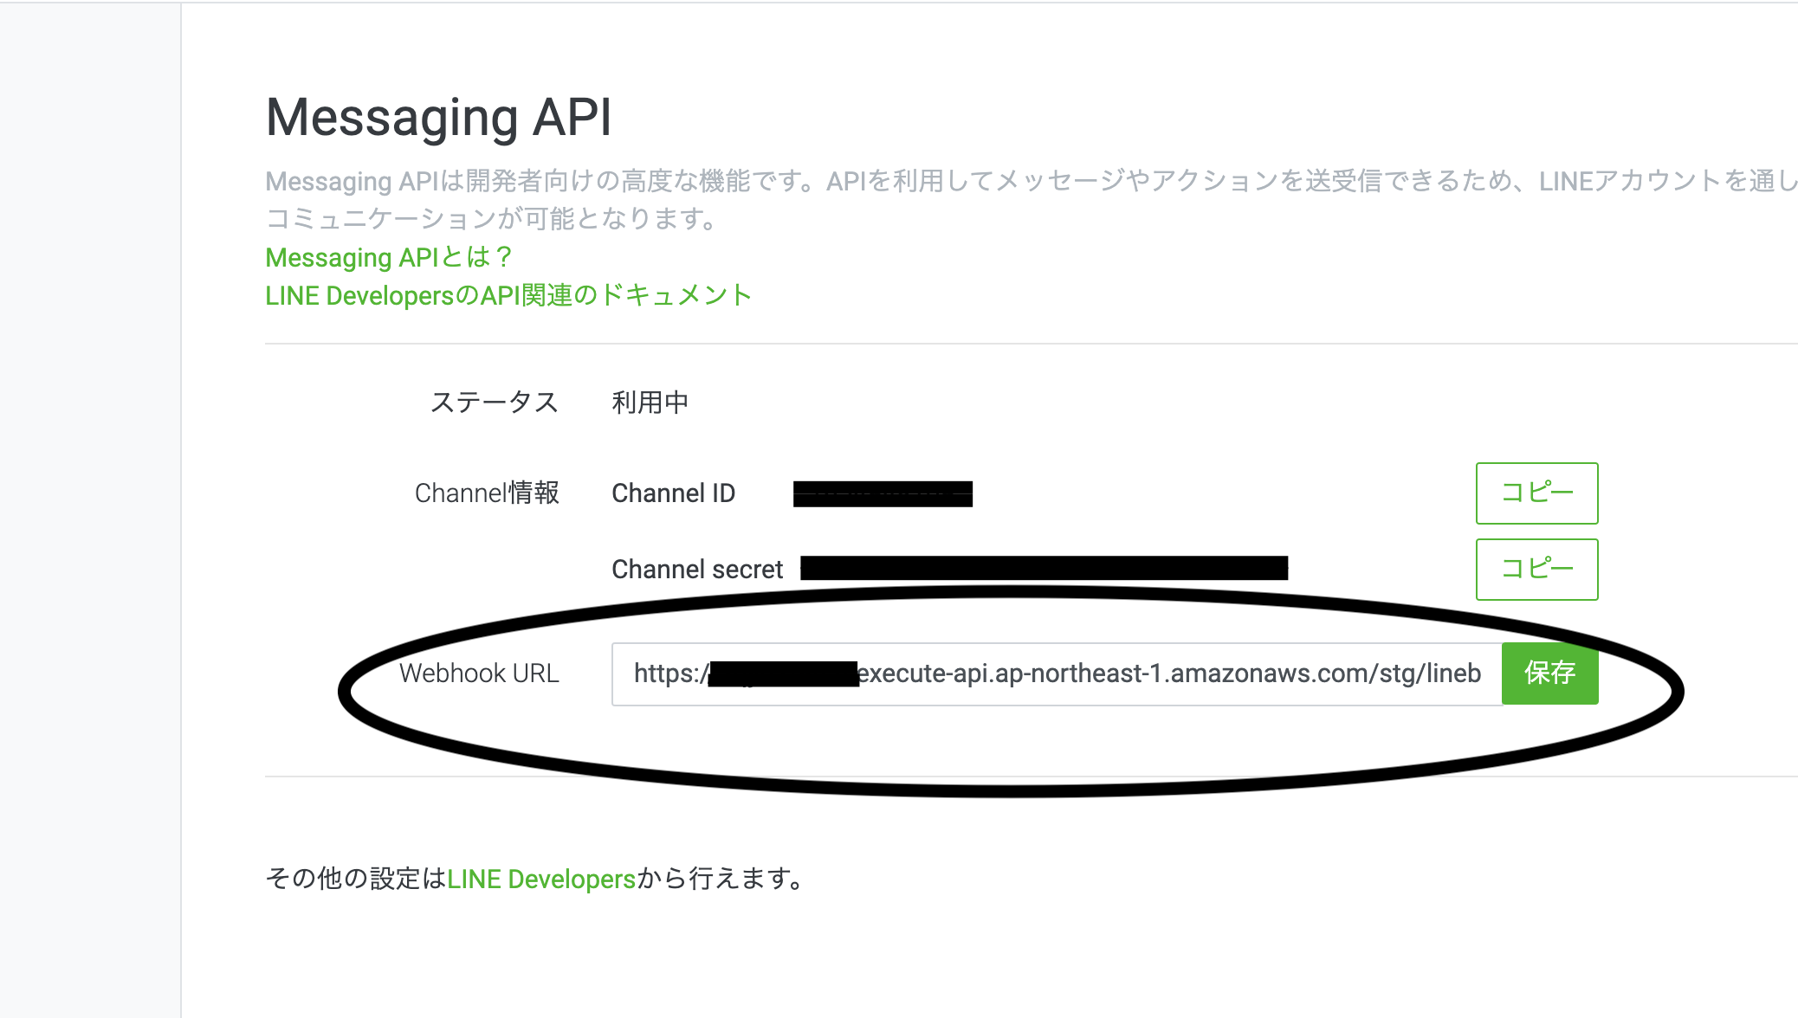The height and width of the screenshot is (1018, 1798).
Task: Save the Webhook URL with the 保存 button
Action: (1549, 674)
